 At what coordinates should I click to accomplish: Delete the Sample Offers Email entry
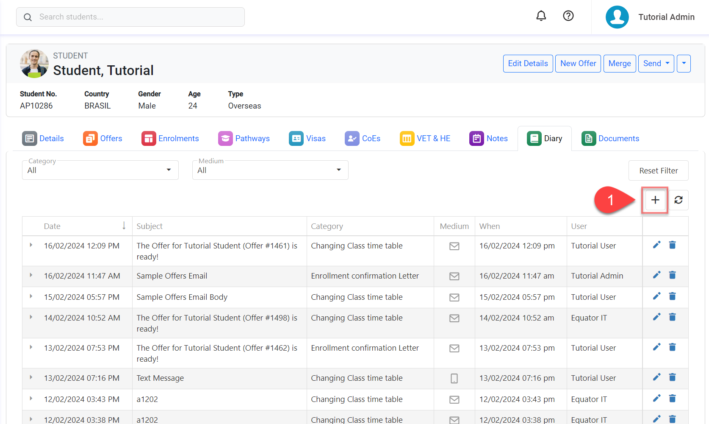pyautogui.click(x=672, y=275)
